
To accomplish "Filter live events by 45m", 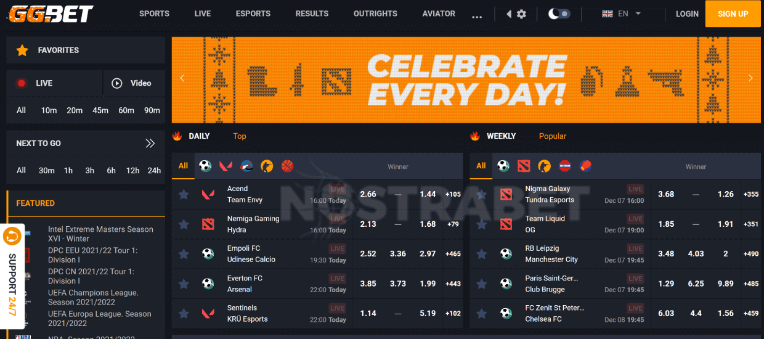I will tap(100, 110).
